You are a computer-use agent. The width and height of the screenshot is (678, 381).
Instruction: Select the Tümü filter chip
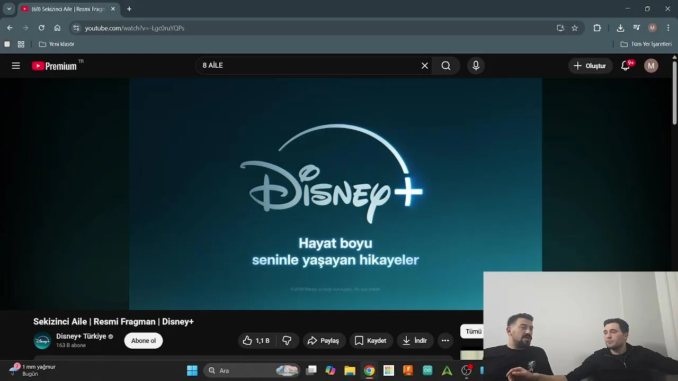pos(472,332)
